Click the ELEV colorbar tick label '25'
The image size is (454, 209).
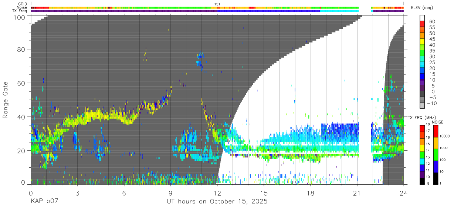pyautogui.click(x=432, y=63)
